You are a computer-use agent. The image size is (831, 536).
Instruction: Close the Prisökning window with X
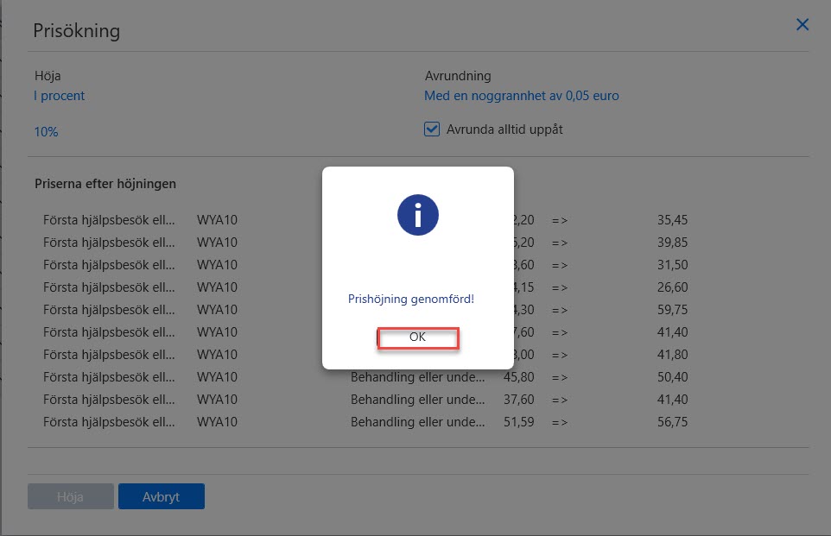coord(802,24)
